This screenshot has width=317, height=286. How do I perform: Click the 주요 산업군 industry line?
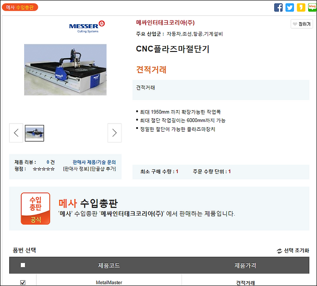click(179, 34)
